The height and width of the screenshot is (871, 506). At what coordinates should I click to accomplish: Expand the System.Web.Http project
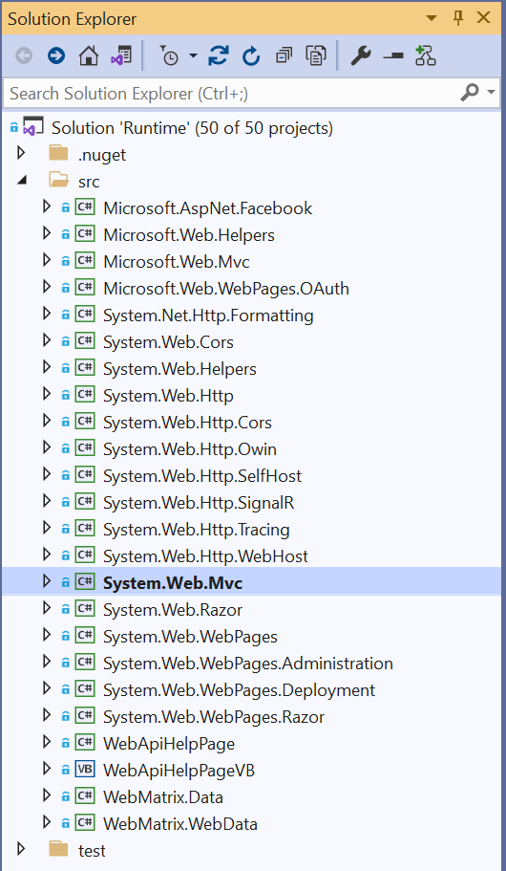(47, 395)
